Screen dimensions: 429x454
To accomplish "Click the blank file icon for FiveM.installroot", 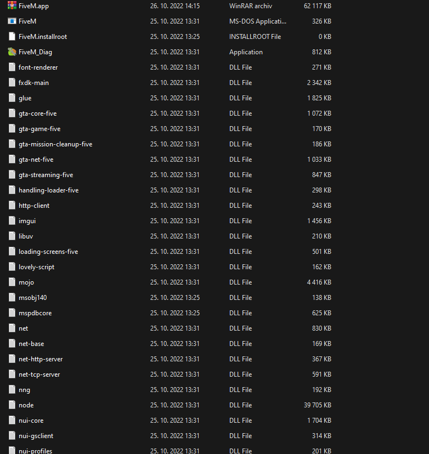I will coord(12,36).
